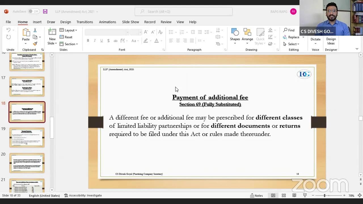The width and height of the screenshot is (363, 204).
Task: Toggle Align Left paragraph alignment
Action: pos(171,41)
